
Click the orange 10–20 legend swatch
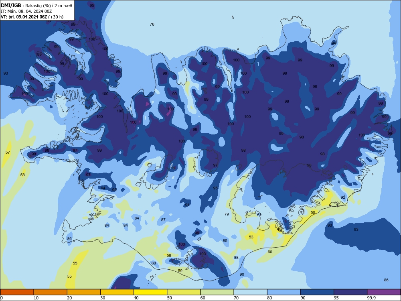point(51,292)
